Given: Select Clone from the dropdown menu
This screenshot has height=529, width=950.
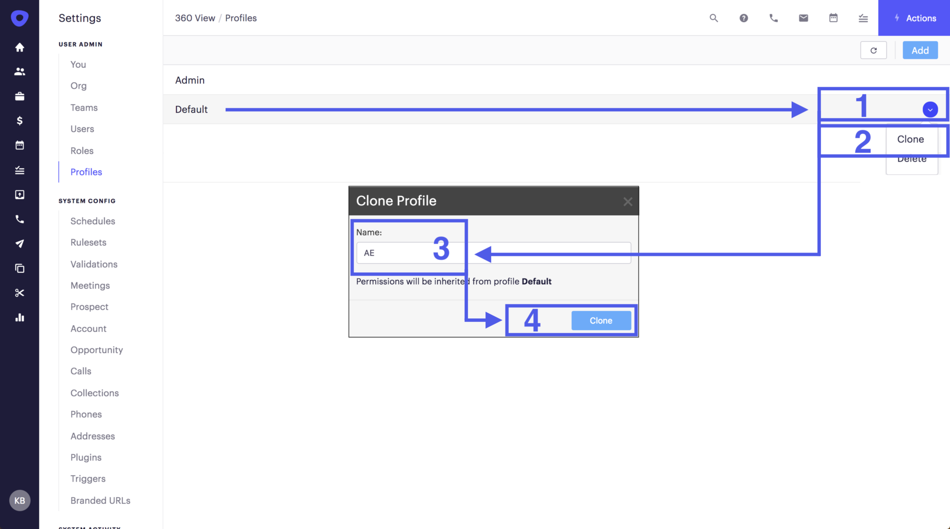Looking at the screenshot, I should point(910,139).
